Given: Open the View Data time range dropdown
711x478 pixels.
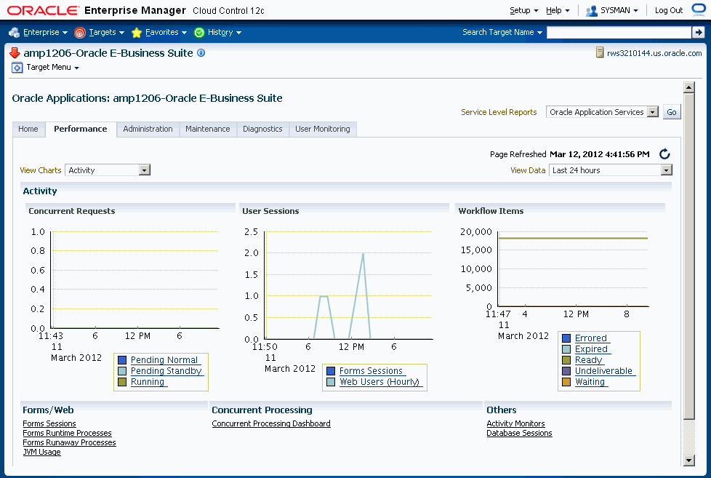Looking at the screenshot, I should pos(611,170).
